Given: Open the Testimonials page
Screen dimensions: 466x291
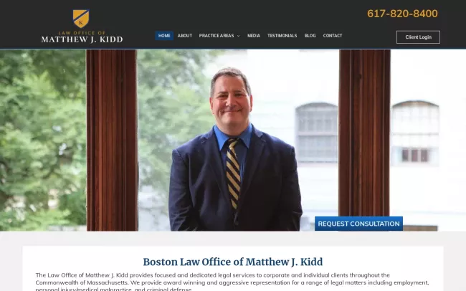Looking at the screenshot, I should tap(282, 36).
